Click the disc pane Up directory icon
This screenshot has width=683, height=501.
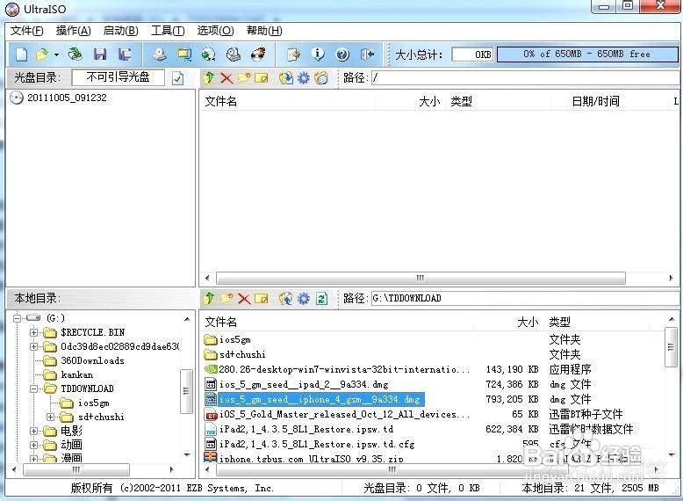point(210,78)
